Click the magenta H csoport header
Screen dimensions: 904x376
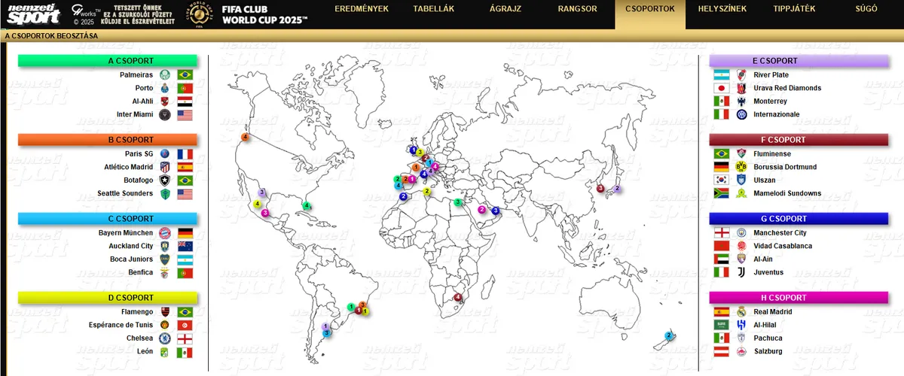pyautogui.click(x=799, y=298)
